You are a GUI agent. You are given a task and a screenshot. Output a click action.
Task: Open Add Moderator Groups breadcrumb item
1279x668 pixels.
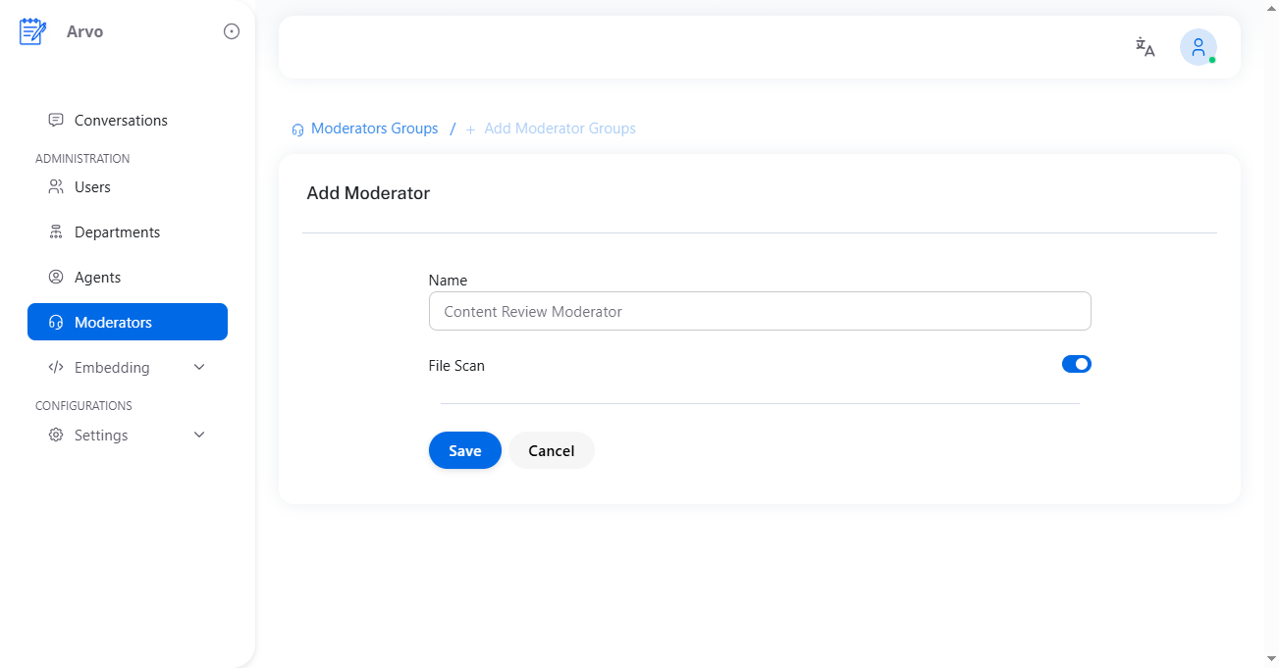[560, 128]
